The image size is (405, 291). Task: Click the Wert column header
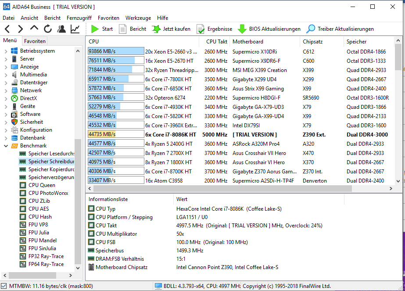259,199
